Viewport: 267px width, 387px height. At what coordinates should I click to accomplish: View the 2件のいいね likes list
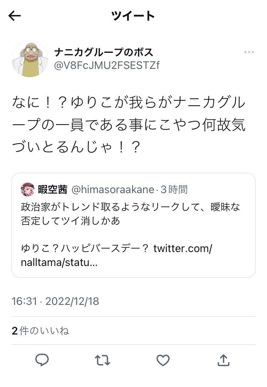[x=40, y=331]
